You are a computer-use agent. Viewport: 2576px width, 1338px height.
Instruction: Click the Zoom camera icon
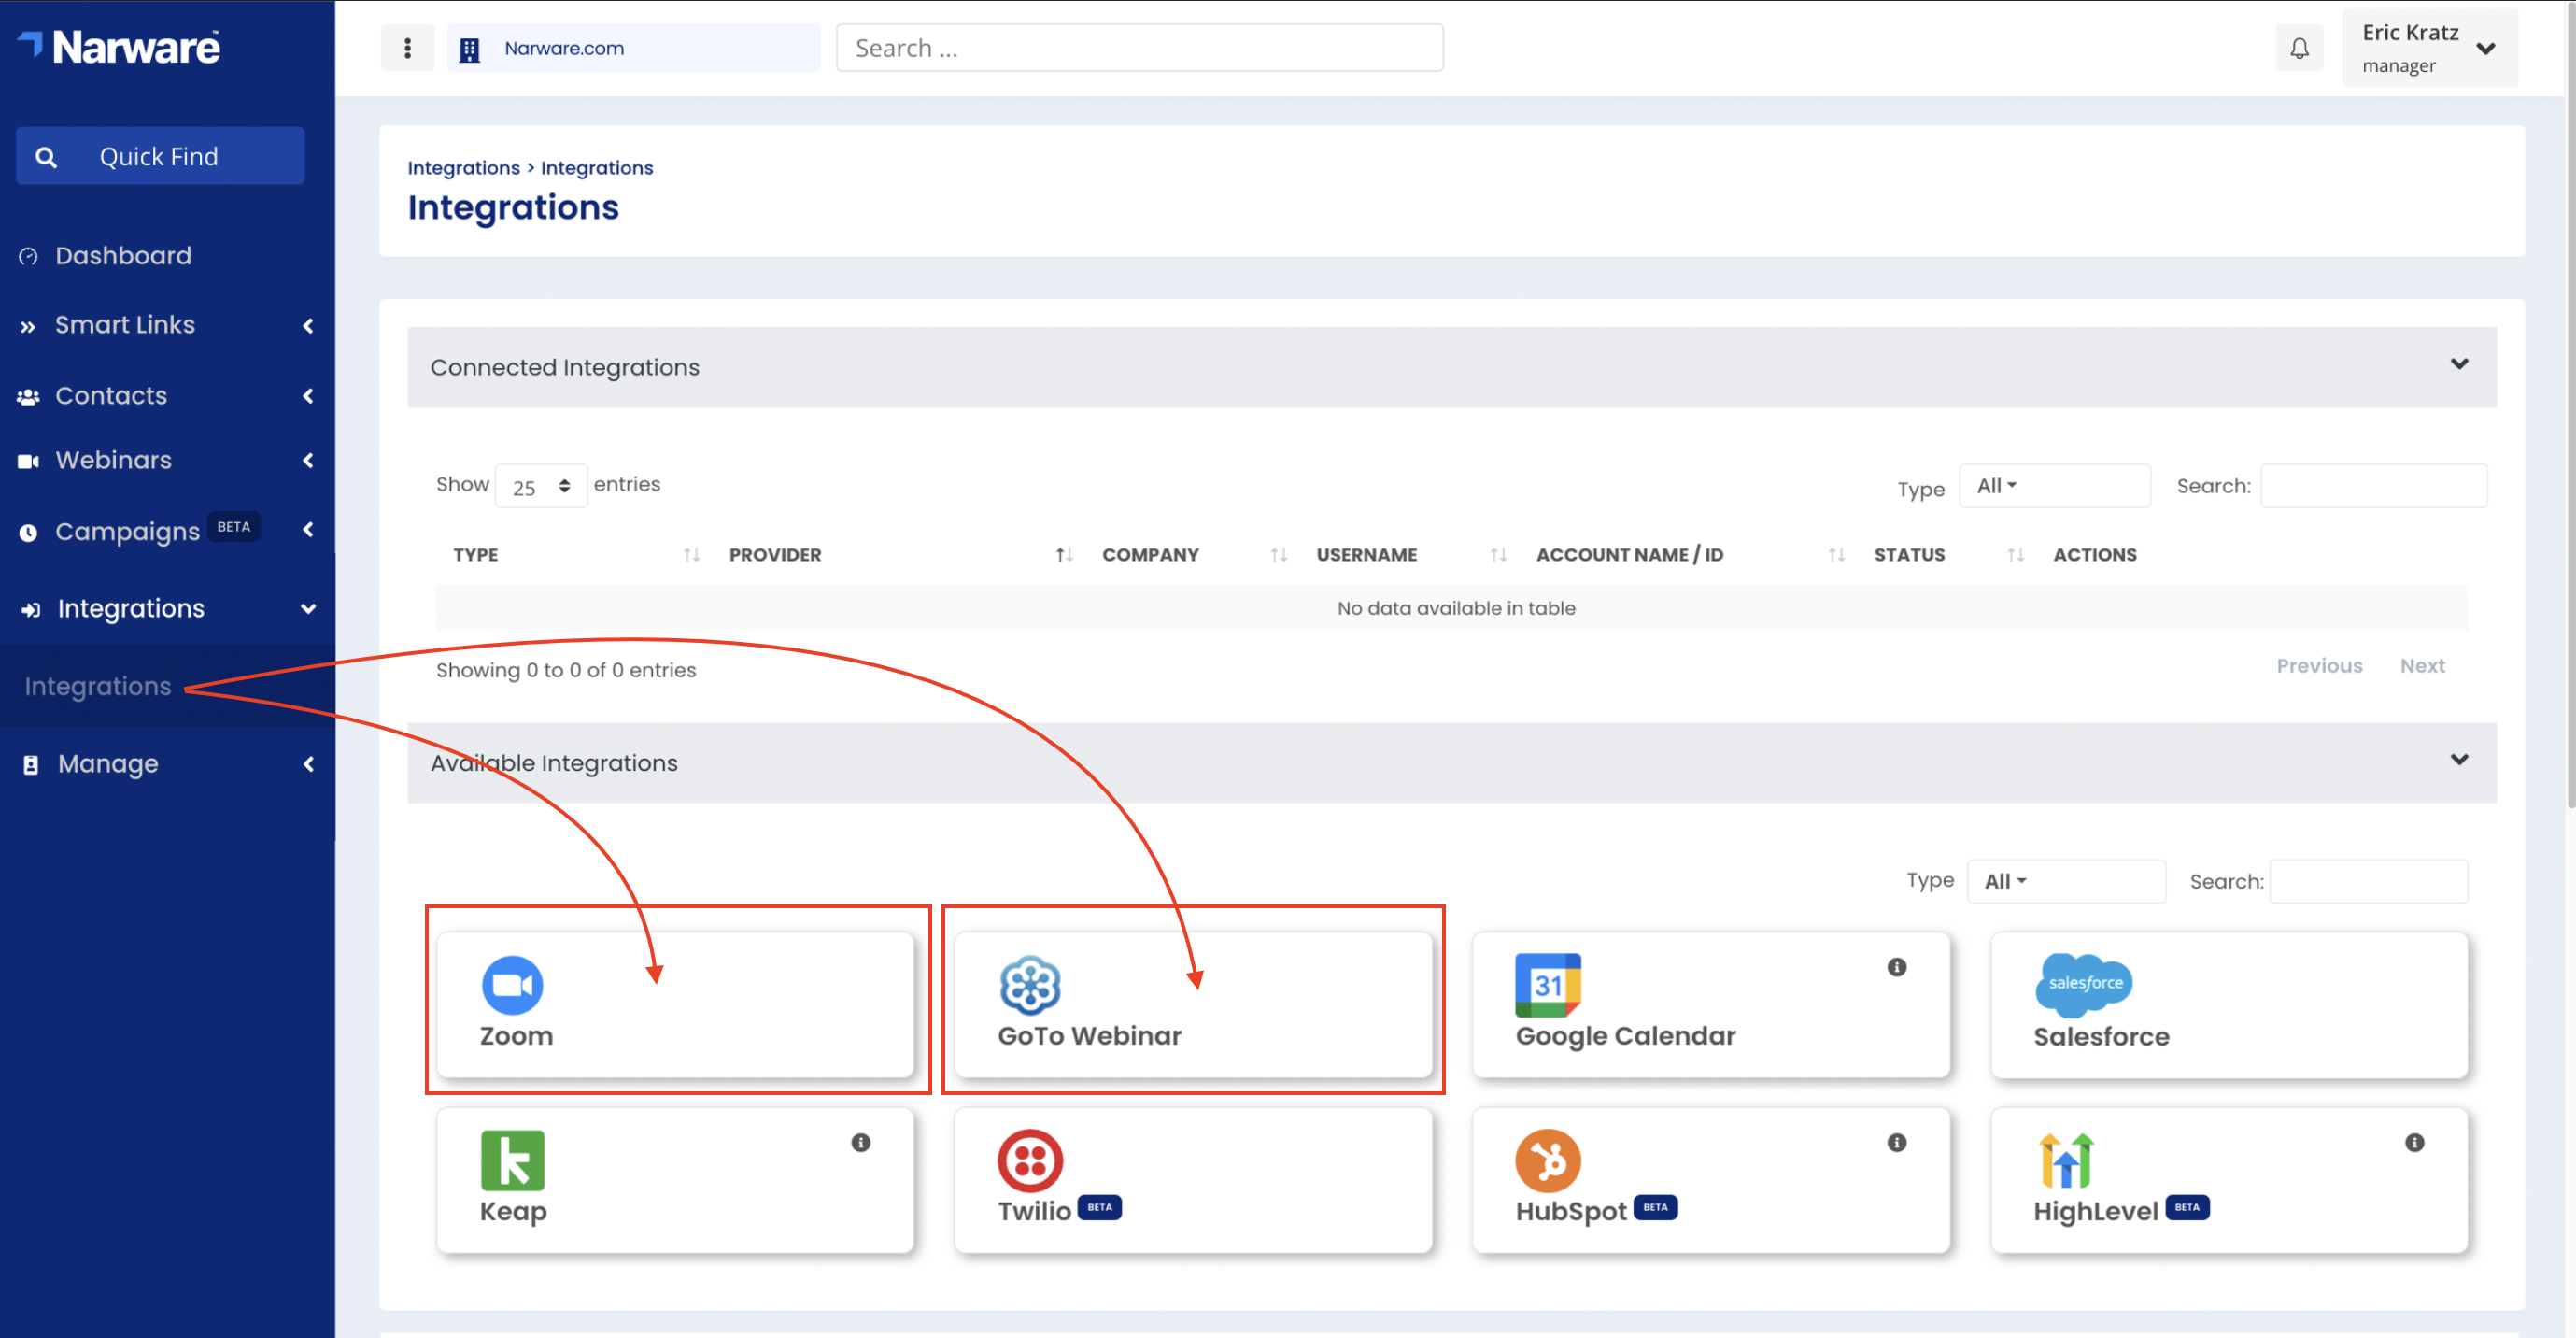pyautogui.click(x=512, y=985)
